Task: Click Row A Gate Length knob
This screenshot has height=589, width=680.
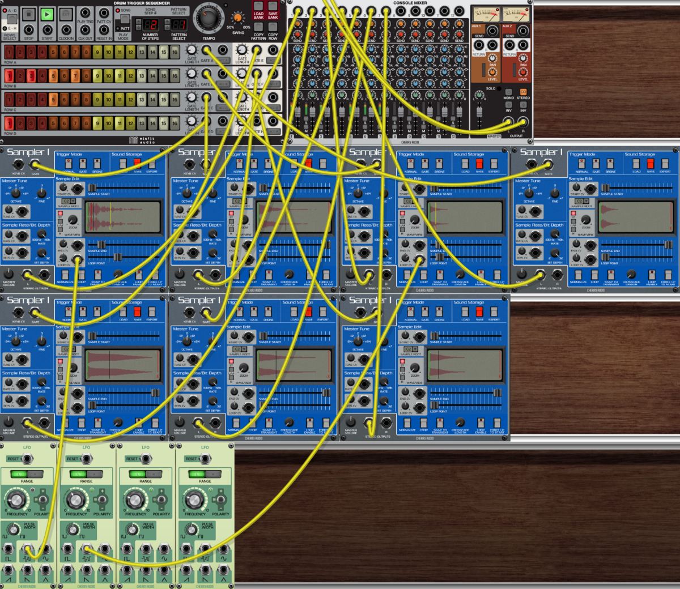Action: [192, 51]
